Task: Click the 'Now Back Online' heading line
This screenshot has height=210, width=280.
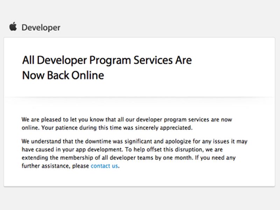Action: click(x=63, y=75)
